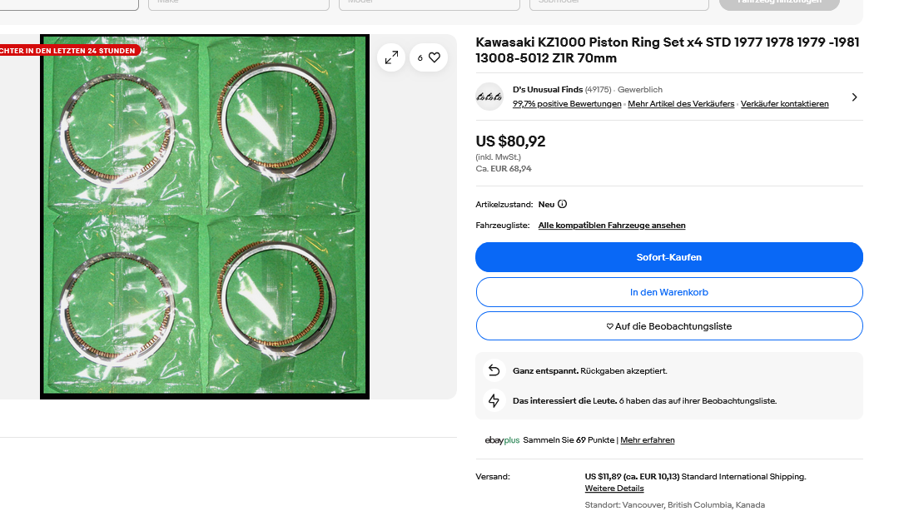This screenshot has height=516, width=904.
Task: Click the returns arrow icon
Action: (494, 370)
